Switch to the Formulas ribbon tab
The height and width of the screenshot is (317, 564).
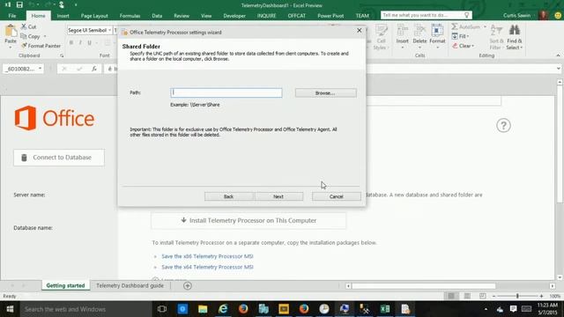coord(130,16)
